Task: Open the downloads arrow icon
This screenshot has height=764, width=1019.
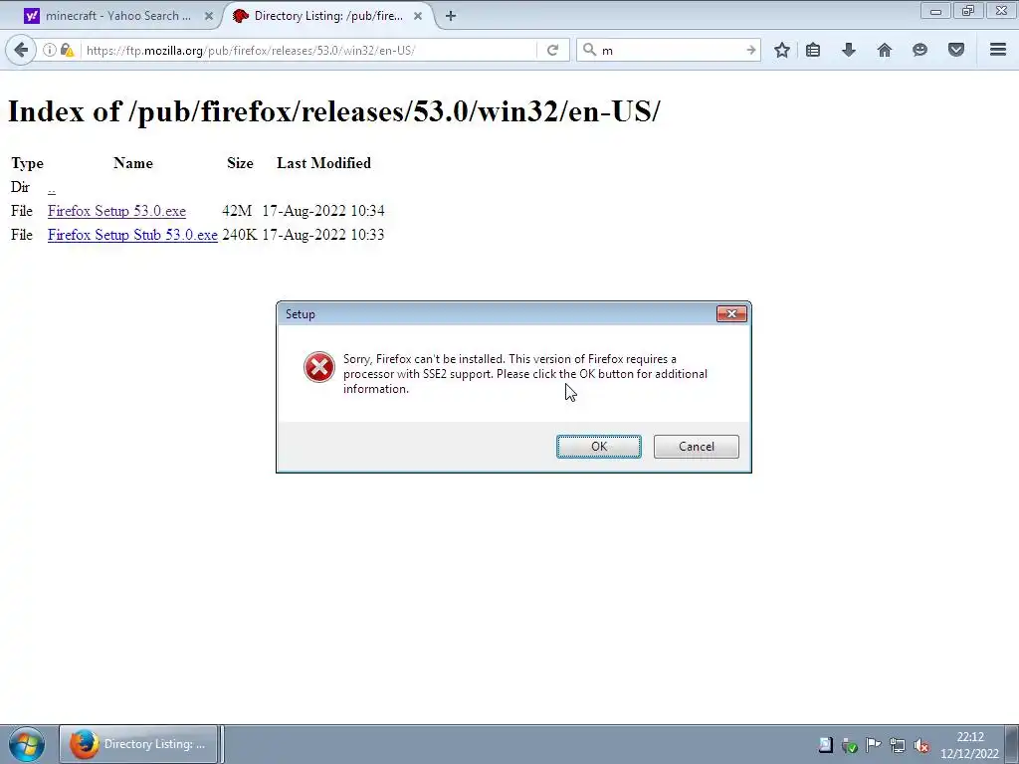Action: click(849, 50)
